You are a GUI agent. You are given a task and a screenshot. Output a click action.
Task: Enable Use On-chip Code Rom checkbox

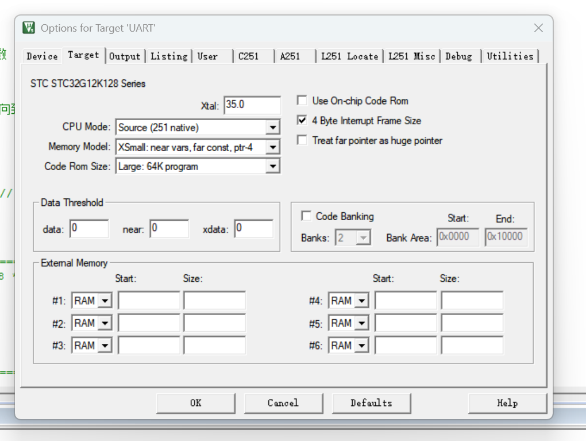[302, 101]
